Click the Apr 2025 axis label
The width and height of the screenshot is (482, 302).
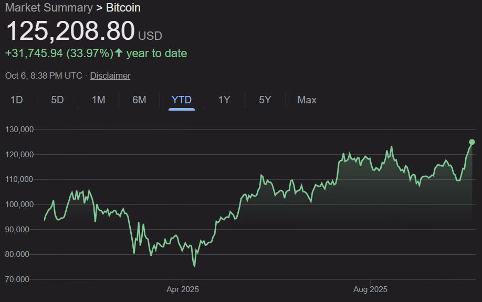click(x=183, y=289)
